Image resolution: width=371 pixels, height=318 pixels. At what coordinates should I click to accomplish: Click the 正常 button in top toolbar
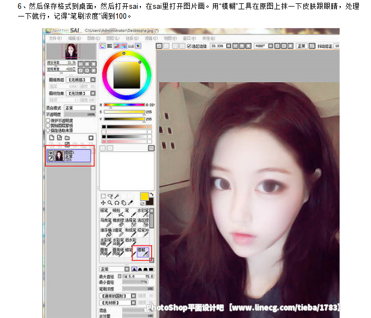pyautogui.click(x=302, y=46)
